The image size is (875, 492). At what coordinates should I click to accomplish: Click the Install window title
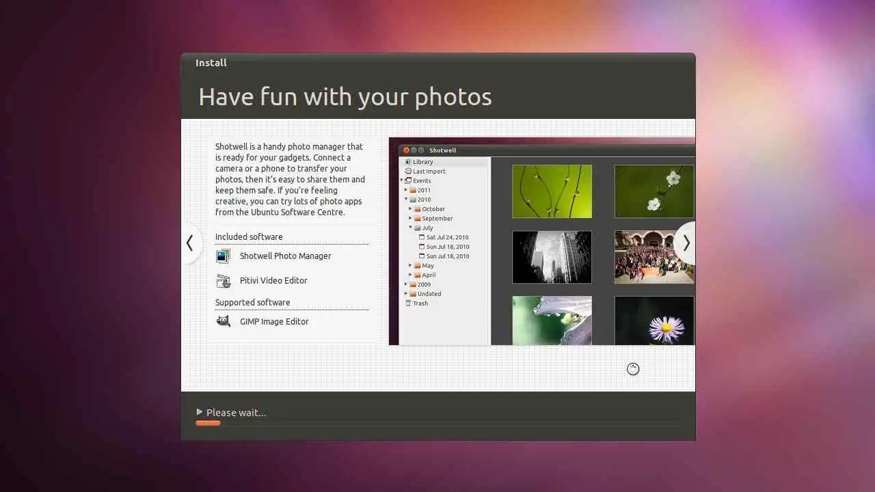click(211, 63)
